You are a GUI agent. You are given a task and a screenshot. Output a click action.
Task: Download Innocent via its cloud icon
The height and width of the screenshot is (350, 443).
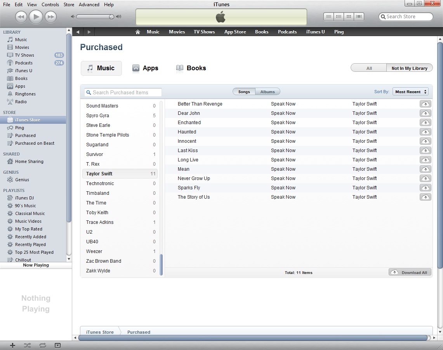pyautogui.click(x=425, y=141)
